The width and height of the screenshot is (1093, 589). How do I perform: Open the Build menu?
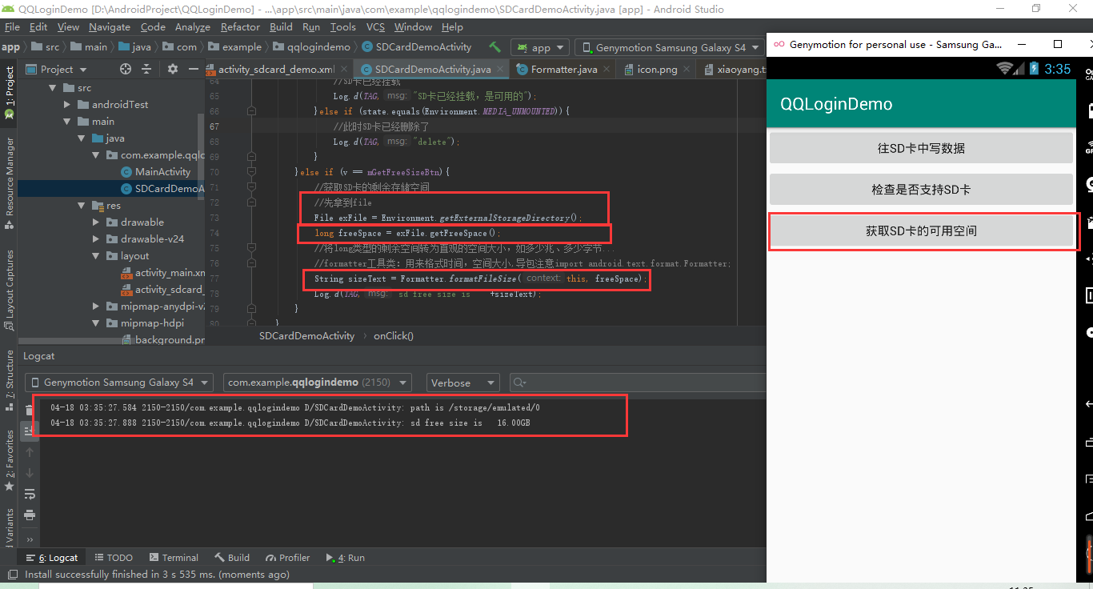click(281, 26)
